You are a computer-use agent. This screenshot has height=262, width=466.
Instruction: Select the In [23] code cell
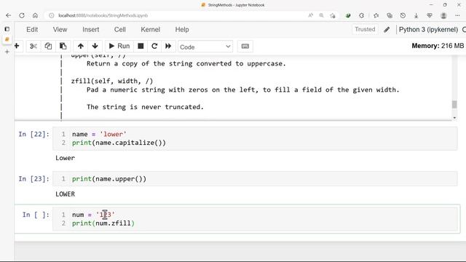(x=255, y=179)
